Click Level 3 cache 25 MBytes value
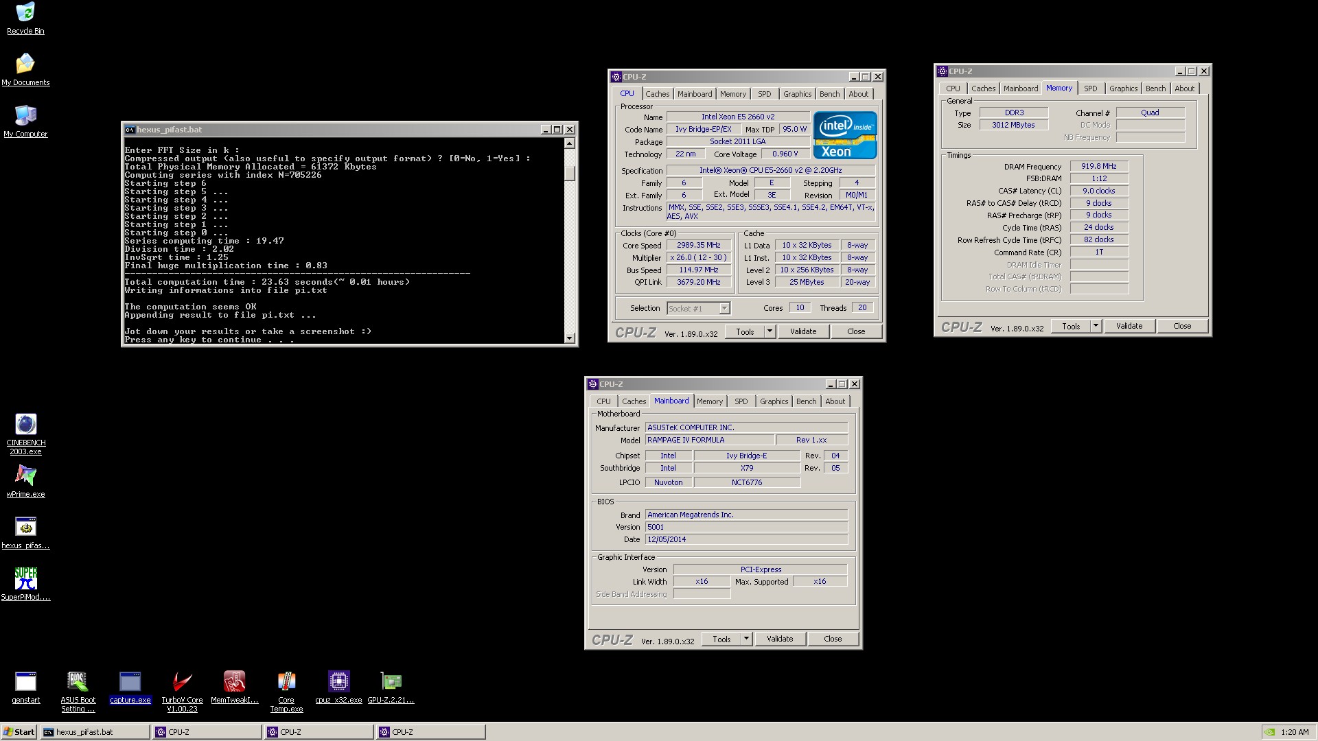 tap(807, 282)
